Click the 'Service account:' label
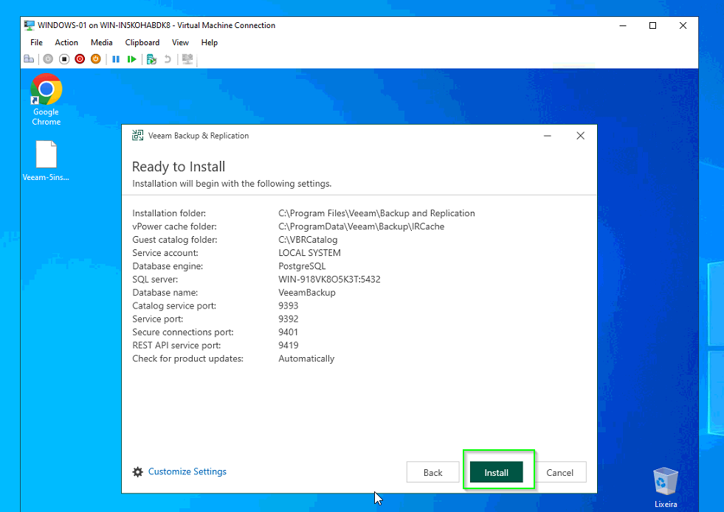 coord(165,253)
